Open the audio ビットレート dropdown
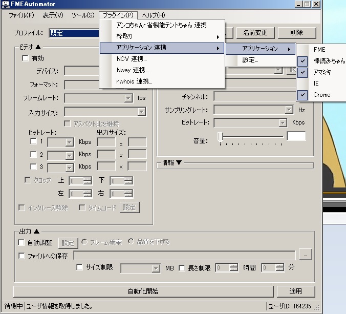Image resolution: width=346 pixels, height=314 pixels. [x=283, y=123]
